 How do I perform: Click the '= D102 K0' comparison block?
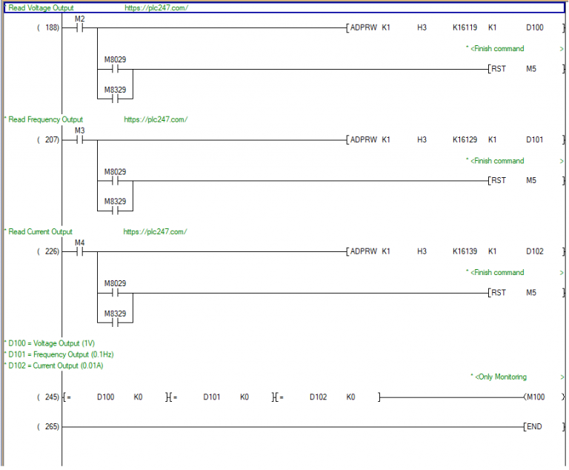click(327, 397)
